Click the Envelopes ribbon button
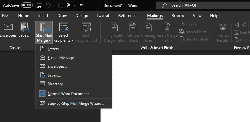The image size is (250, 122). click(x=8, y=30)
